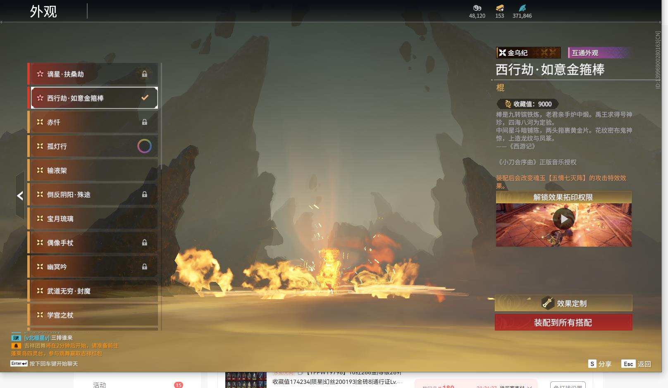Click the 外观 page title
Viewport: 668px width, 388px height.
tap(43, 11)
